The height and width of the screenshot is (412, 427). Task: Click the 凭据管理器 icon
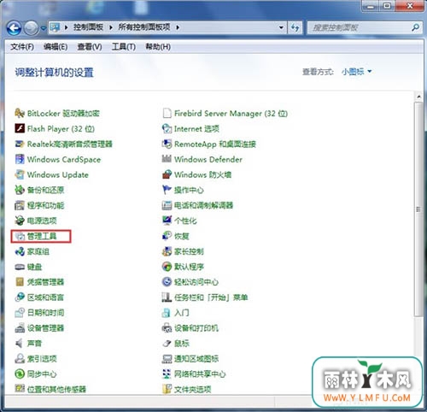[20, 282]
